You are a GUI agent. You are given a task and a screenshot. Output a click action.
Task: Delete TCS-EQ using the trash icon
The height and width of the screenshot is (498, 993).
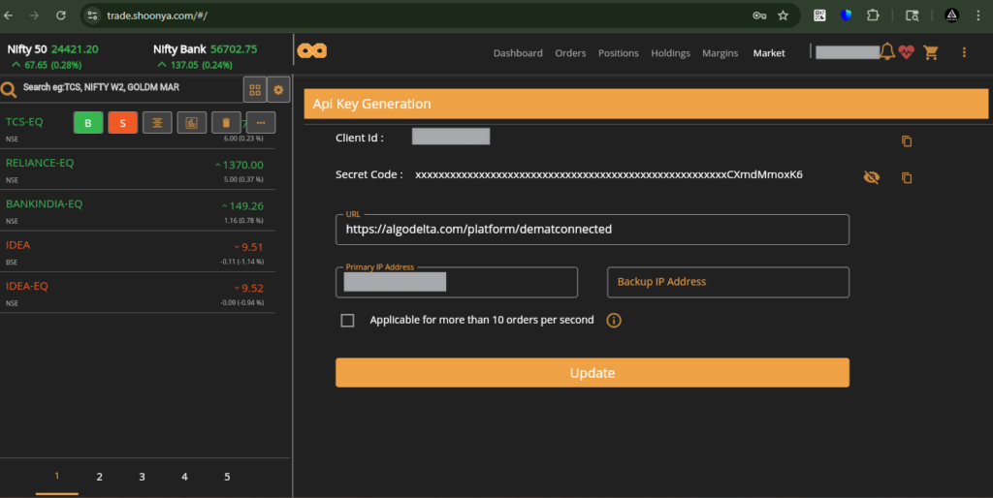pos(226,123)
